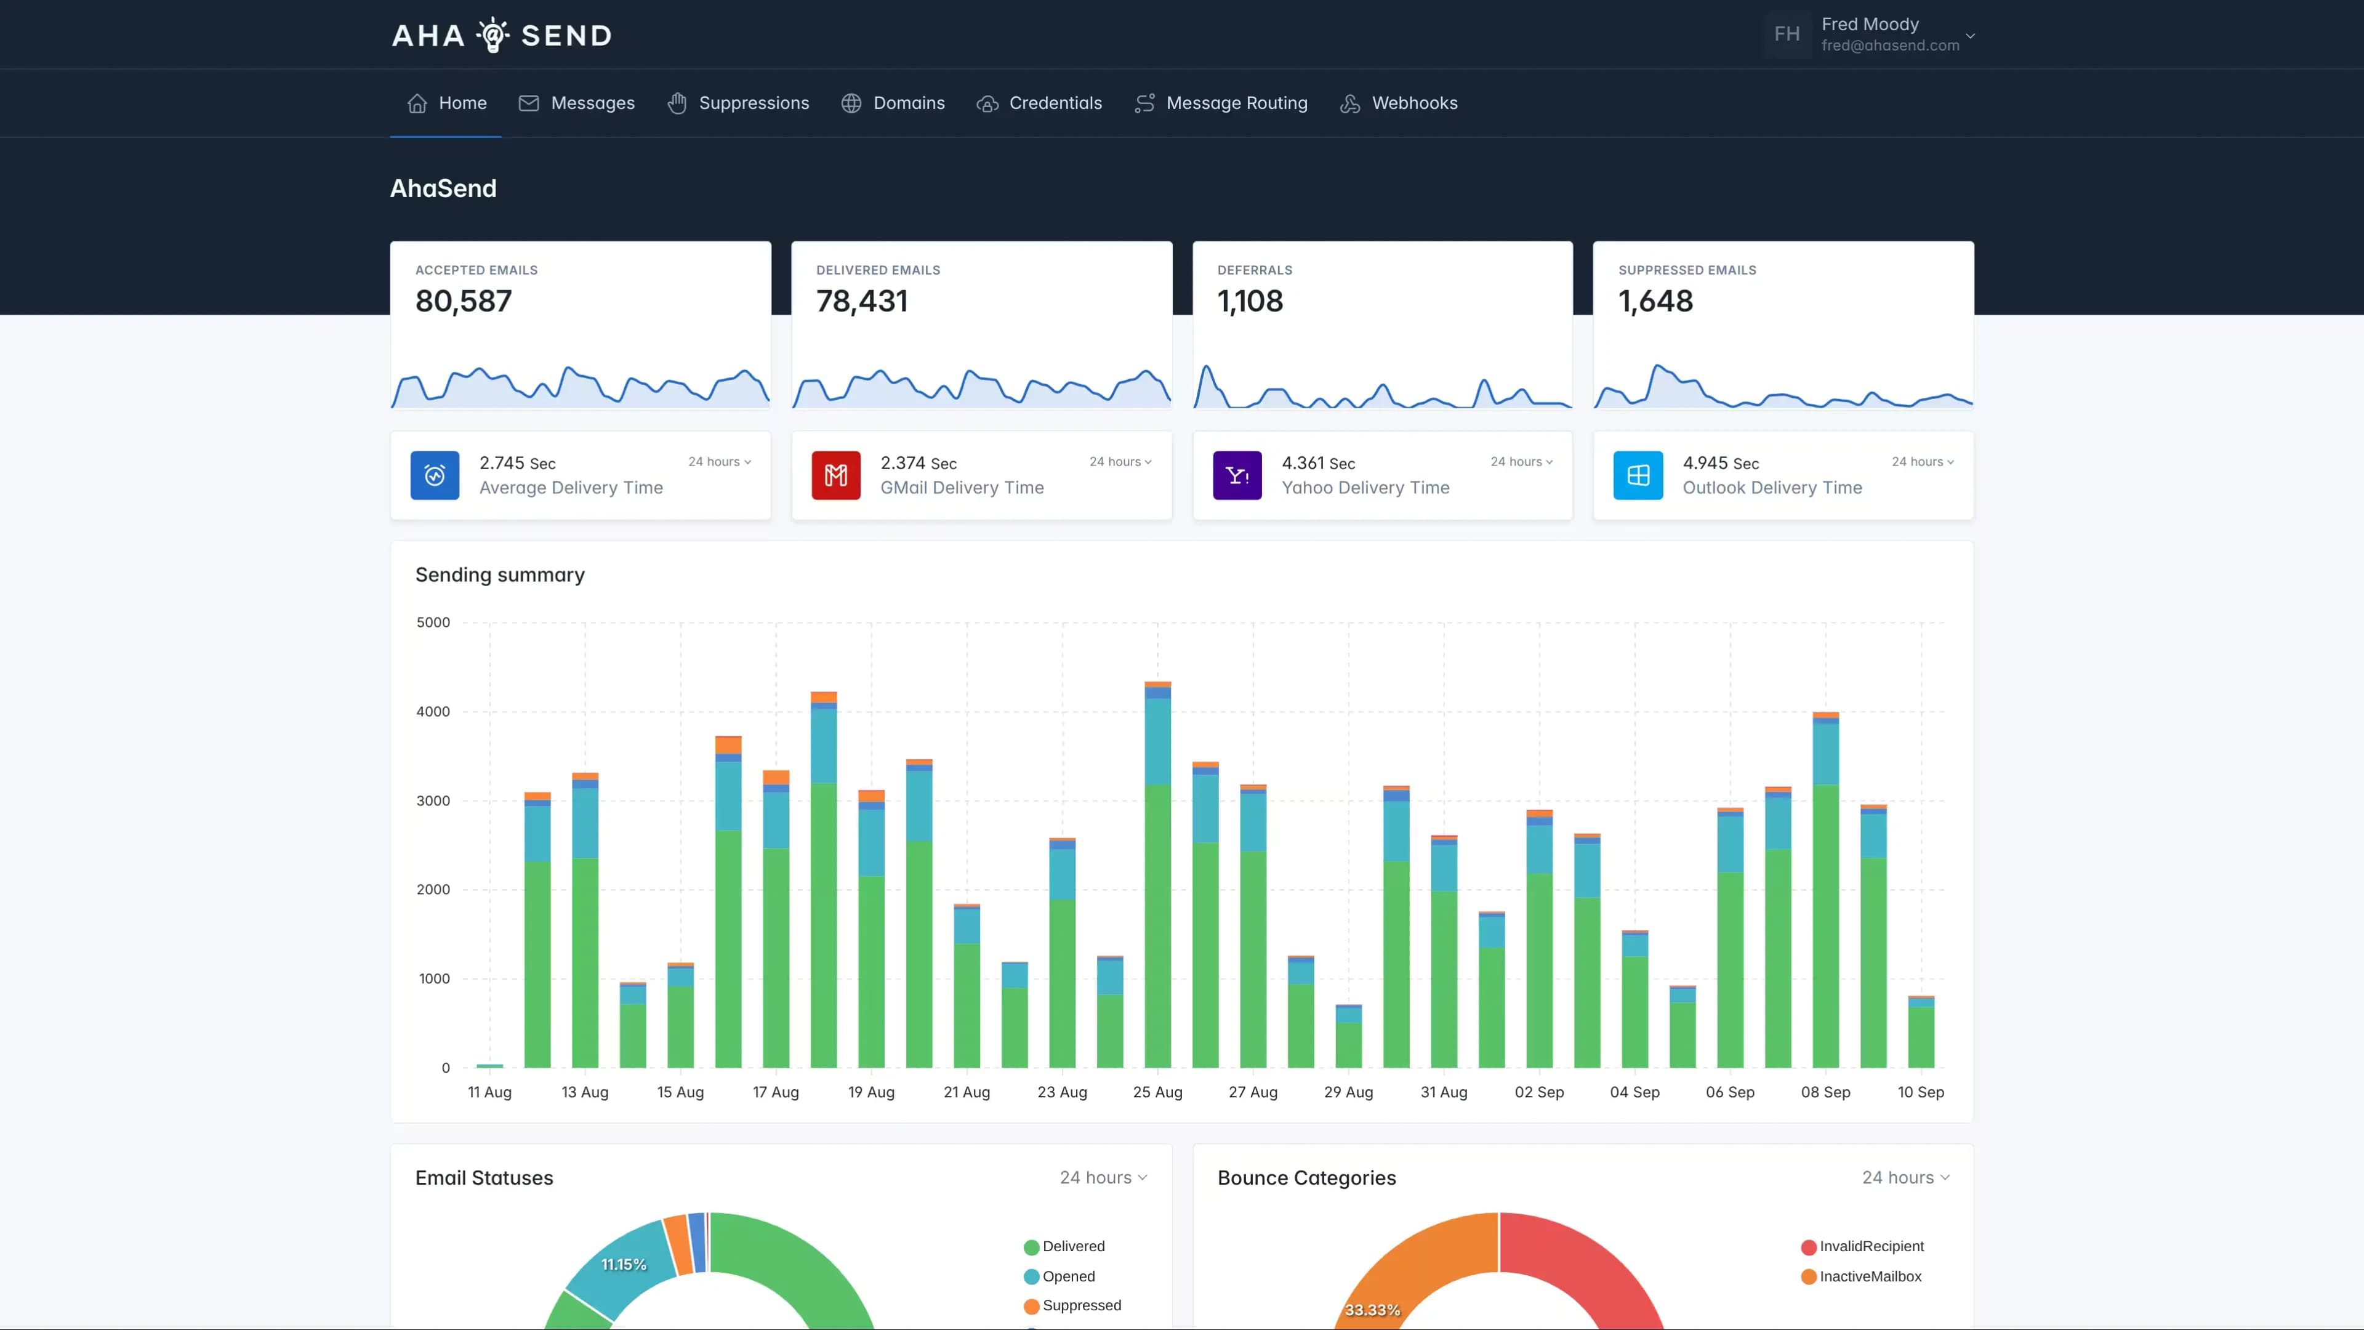Click the Webhooks icon
This screenshot has width=2364, height=1330.
1349,103
